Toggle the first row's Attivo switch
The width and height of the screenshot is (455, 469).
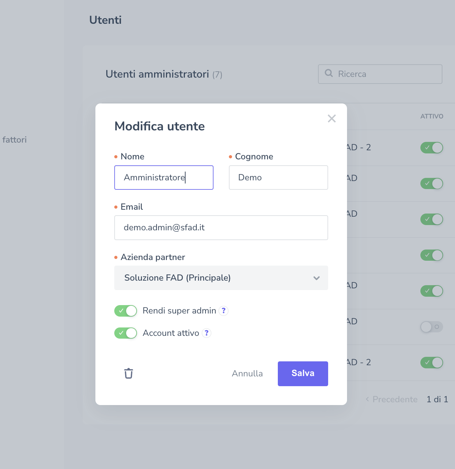[431, 148]
